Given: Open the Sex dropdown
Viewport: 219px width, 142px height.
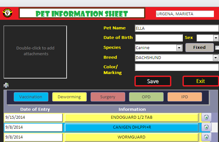Looking at the screenshot, I should tap(215, 38).
